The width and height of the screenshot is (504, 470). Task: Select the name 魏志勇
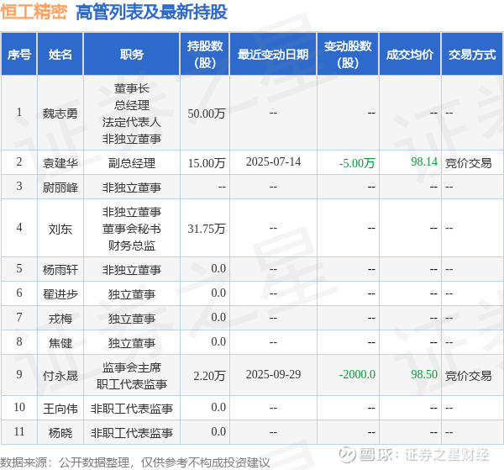pos(60,114)
